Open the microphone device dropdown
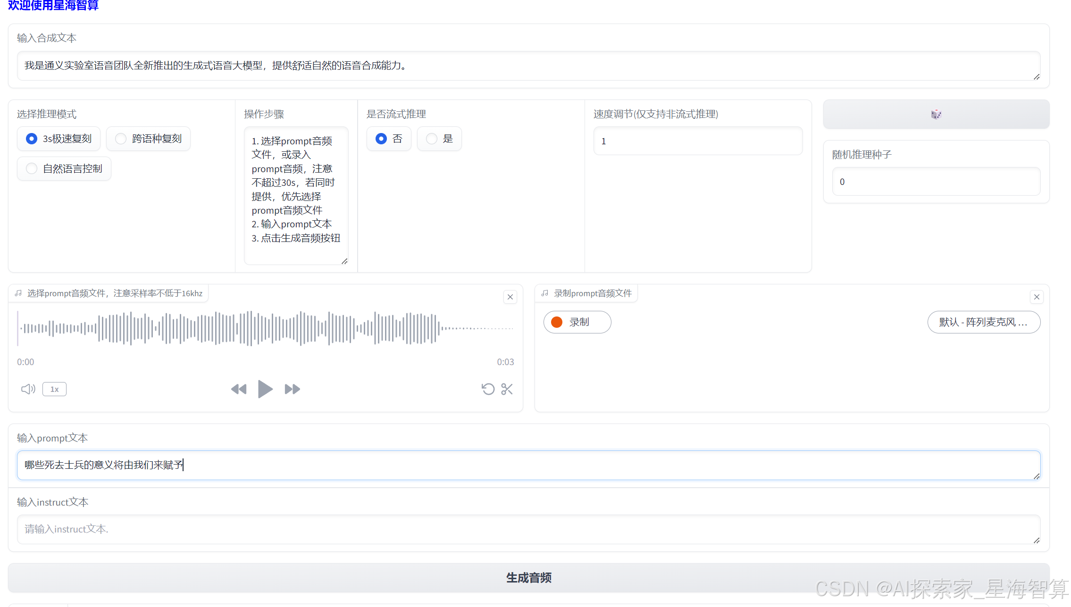 (x=983, y=322)
